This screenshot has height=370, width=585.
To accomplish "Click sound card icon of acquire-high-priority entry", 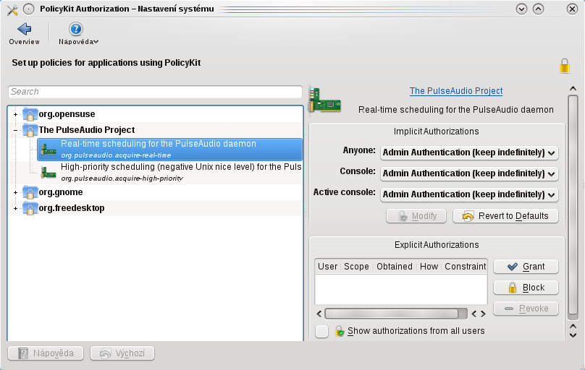I will (49, 172).
